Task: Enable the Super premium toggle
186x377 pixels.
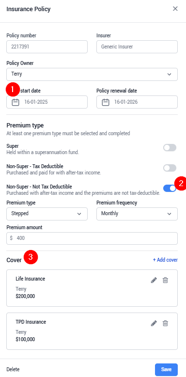Action: [x=170, y=148]
